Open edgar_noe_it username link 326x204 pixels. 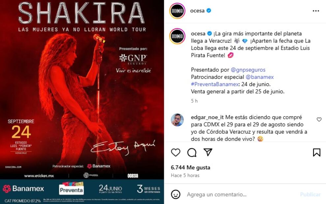[x=207, y=117]
